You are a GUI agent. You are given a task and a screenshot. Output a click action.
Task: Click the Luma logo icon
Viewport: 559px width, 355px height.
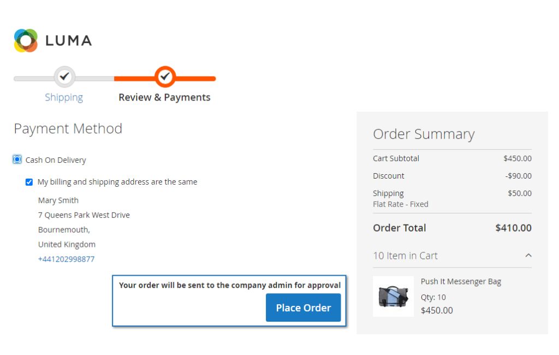(26, 40)
